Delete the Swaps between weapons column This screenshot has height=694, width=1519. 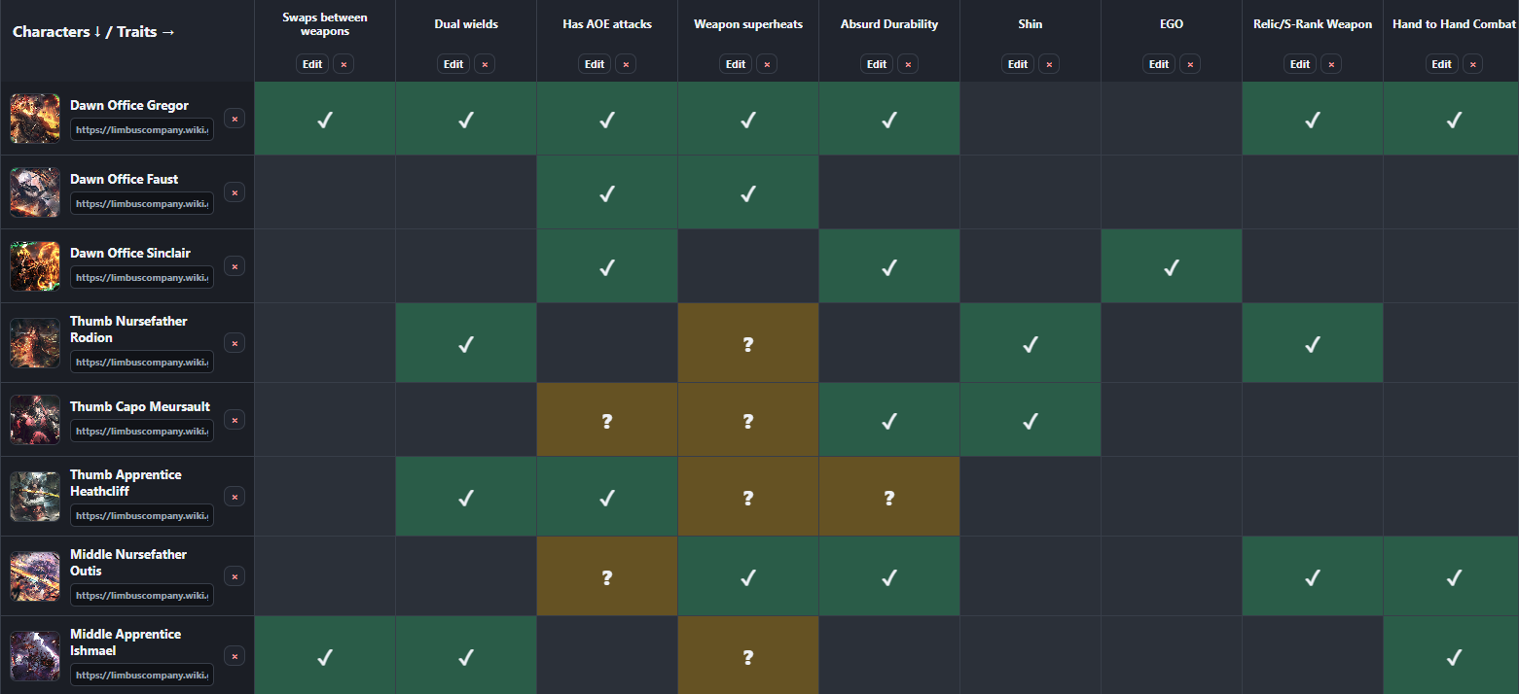tap(344, 64)
